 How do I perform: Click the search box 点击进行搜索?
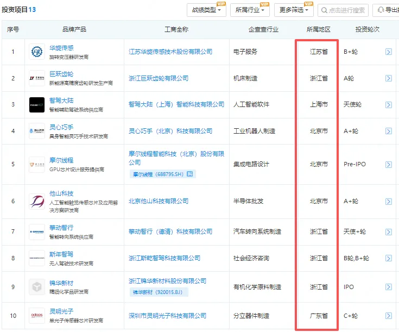(343, 10)
